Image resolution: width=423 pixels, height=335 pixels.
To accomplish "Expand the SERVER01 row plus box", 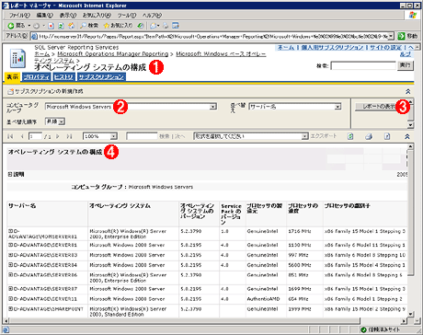I will tap(10, 245).
